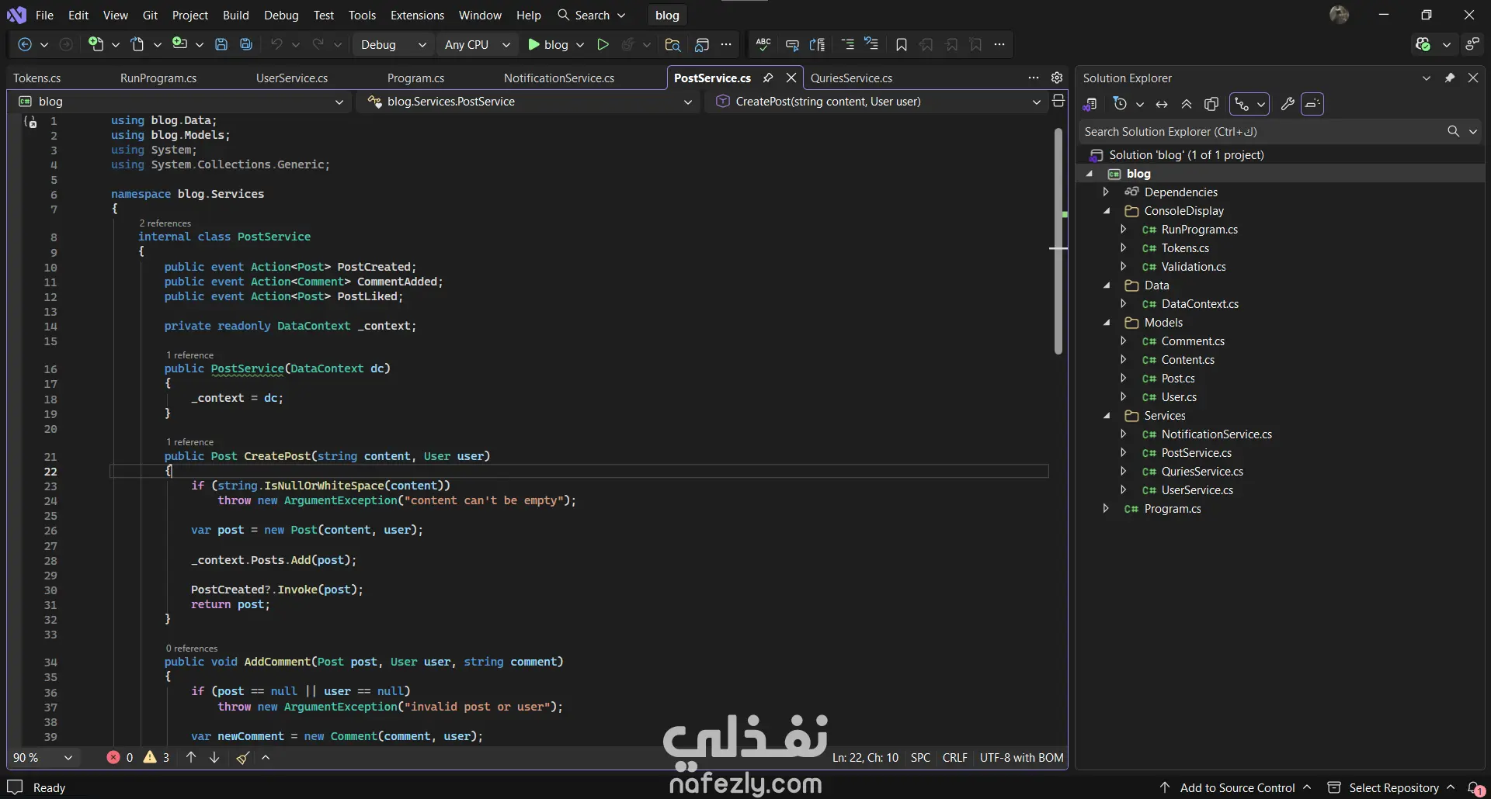This screenshot has width=1491, height=799.
Task: Switch to the QuriesService.cs tab
Action: pyautogui.click(x=851, y=78)
